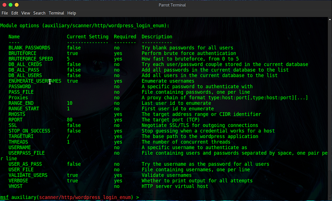This screenshot has height=201, width=332.
Task: Open the Help menu
Action: tap(71, 13)
